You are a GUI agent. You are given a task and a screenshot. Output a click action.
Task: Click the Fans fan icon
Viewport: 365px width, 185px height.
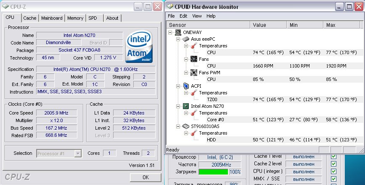(194, 59)
